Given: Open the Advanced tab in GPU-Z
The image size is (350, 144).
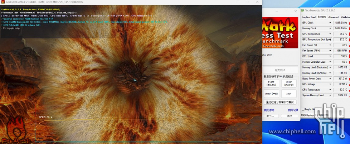Looking at the screenshot, I should (x=333, y=17).
